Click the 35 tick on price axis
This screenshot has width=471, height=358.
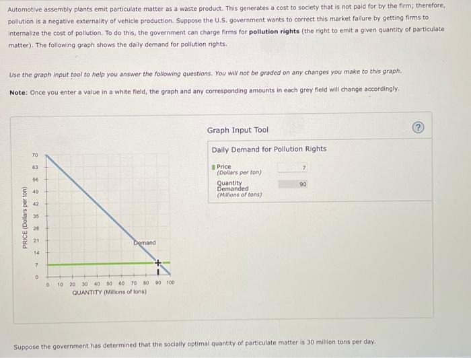point(36,216)
